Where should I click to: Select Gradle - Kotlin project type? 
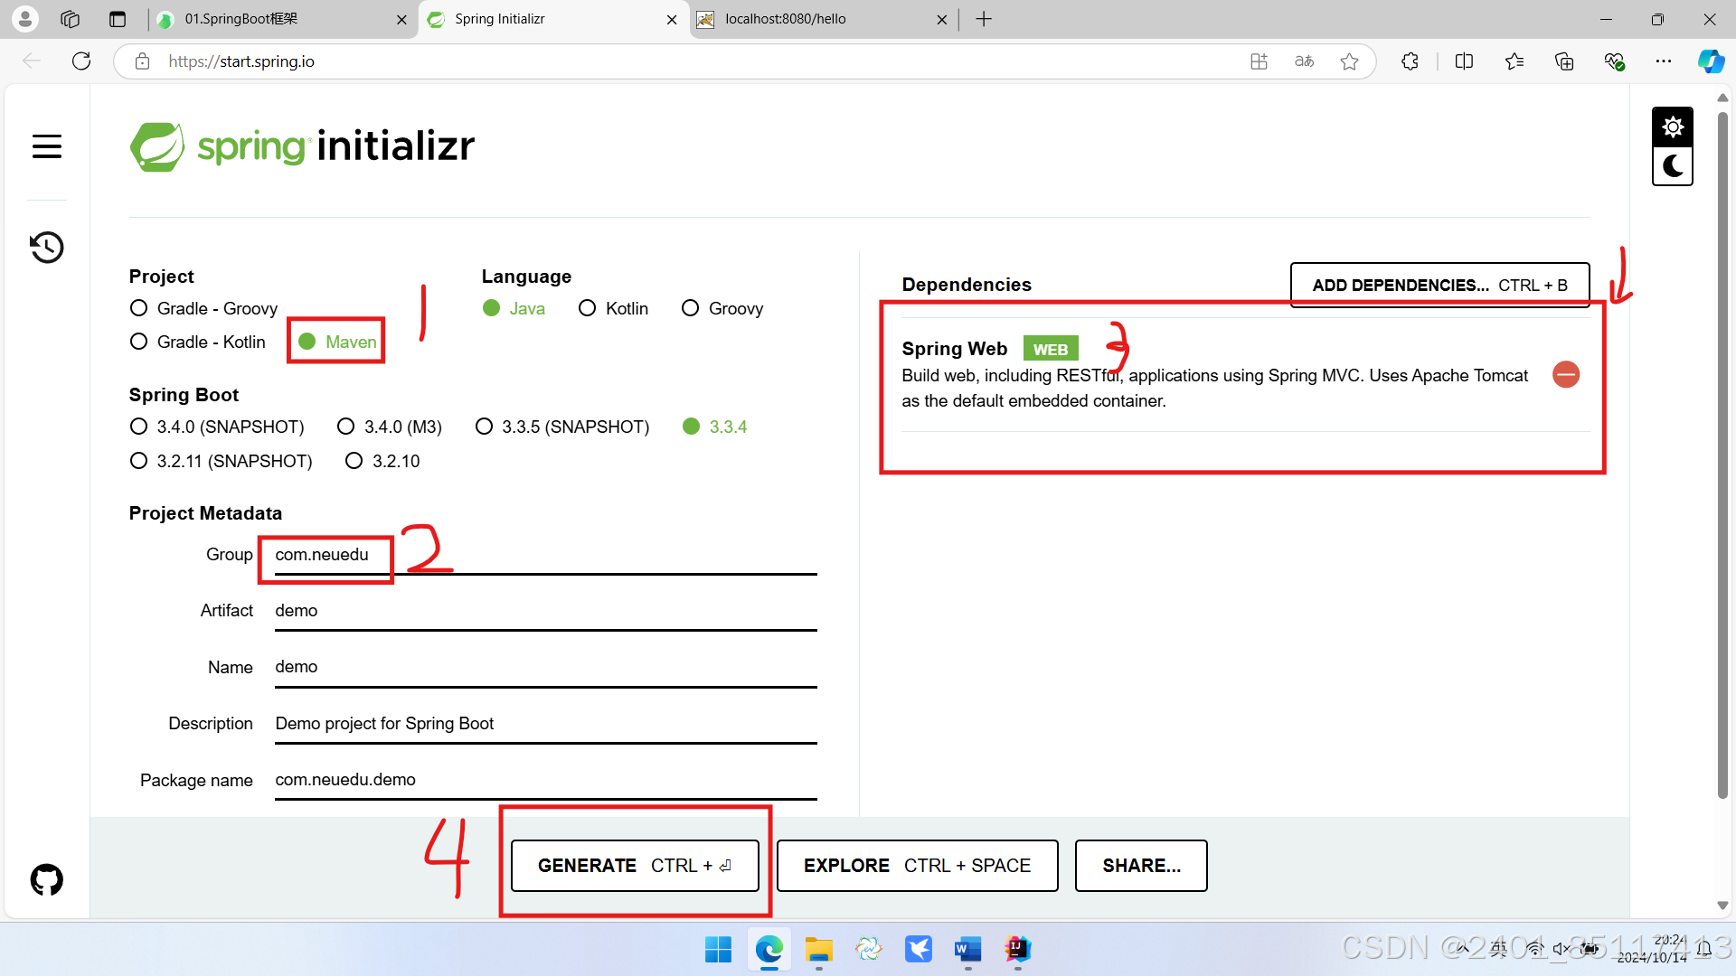(x=198, y=342)
